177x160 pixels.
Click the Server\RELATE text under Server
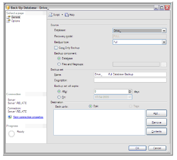click(x=17, y=103)
